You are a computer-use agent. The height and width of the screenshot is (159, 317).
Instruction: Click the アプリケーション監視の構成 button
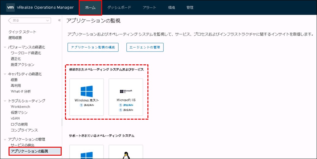(93, 47)
